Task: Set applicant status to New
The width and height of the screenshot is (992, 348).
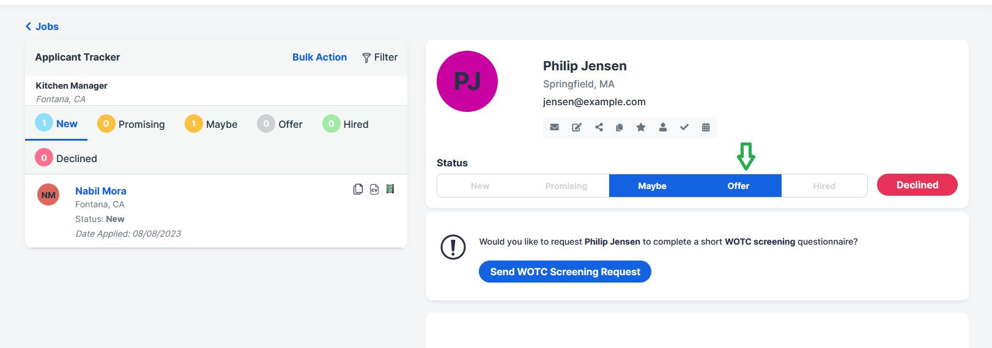Action: coord(480,186)
